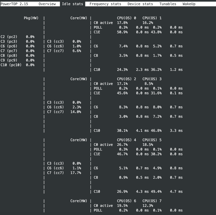Click the 3.5% C8 value
This screenshot has width=216, height=215.
coord(123,55)
